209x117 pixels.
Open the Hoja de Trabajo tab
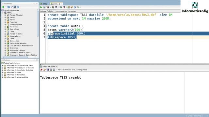point(46,11)
